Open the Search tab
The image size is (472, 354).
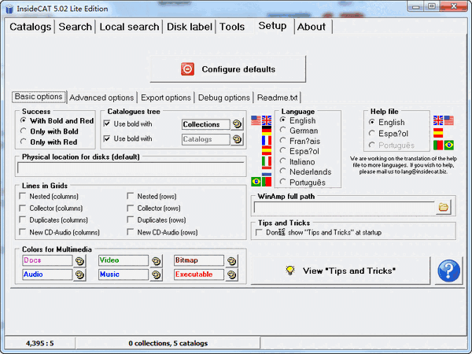click(76, 27)
